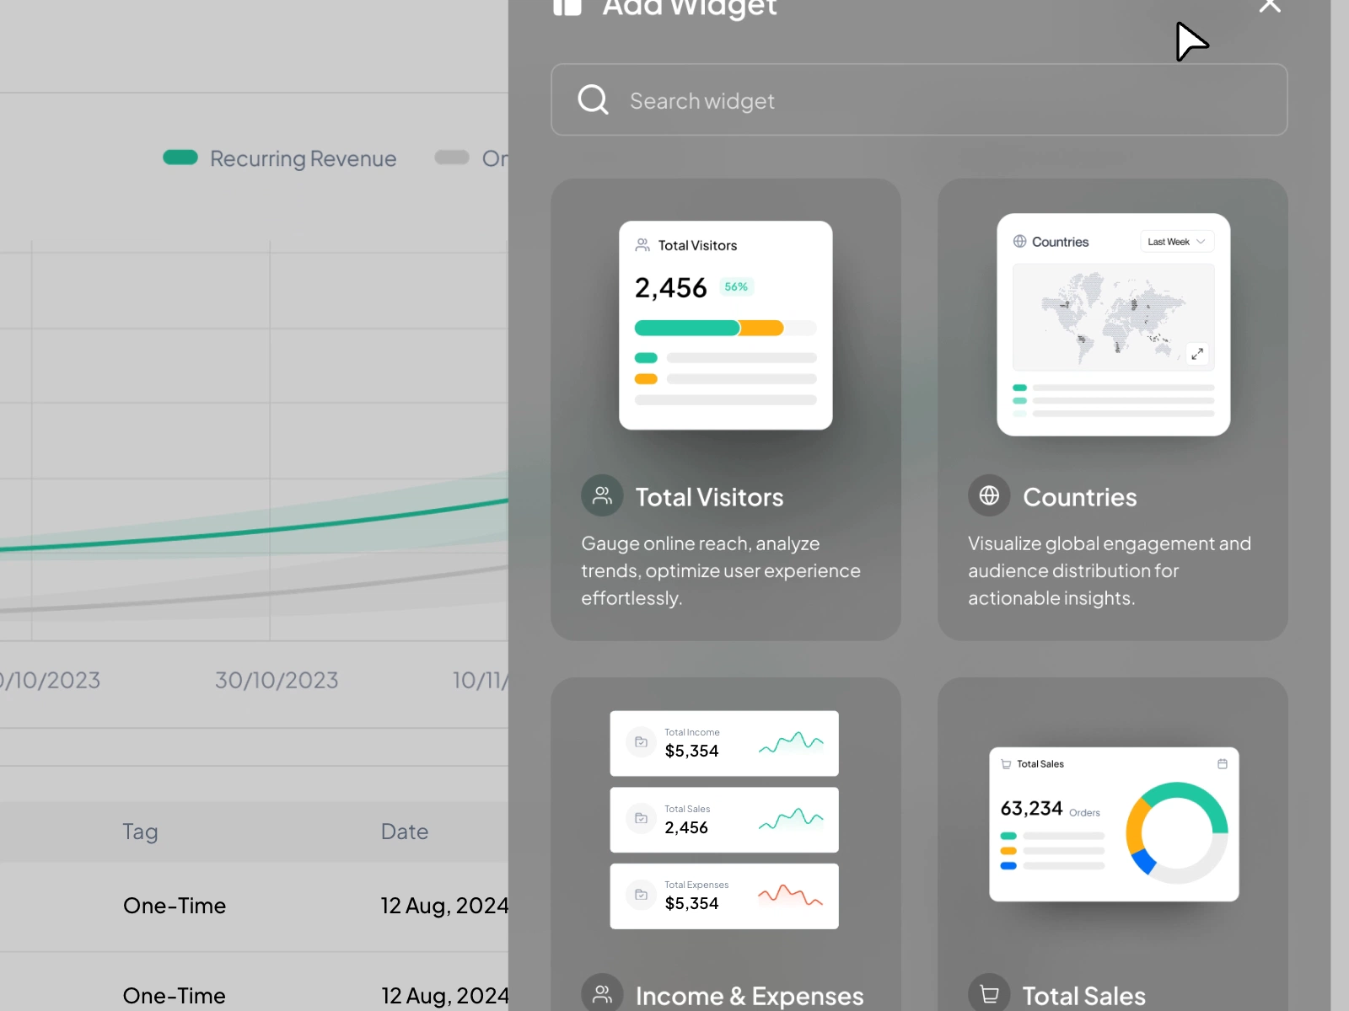Click the Total Visitors people icon

(602, 495)
